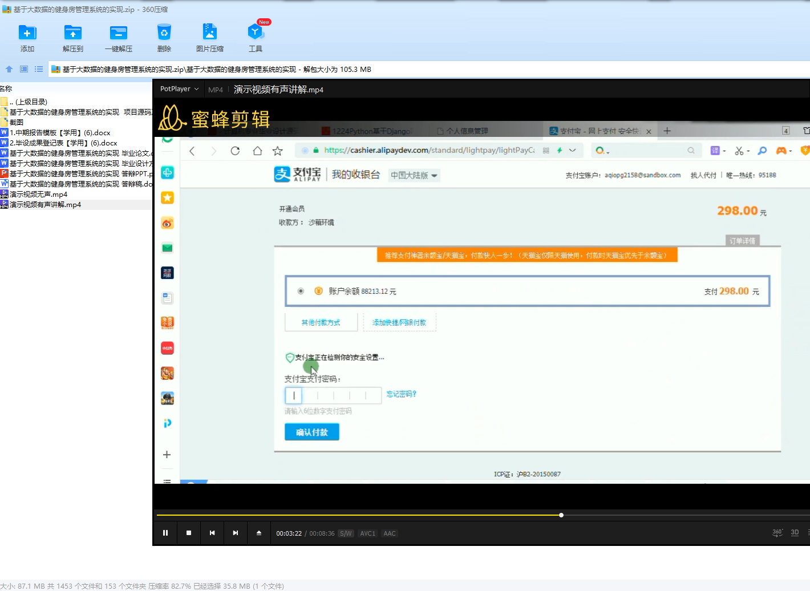Select the 账户余额 payment radio button

[x=301, y=291]
